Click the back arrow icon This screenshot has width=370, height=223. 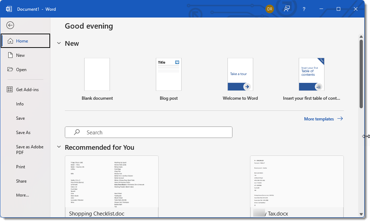(x=10, y=25)
